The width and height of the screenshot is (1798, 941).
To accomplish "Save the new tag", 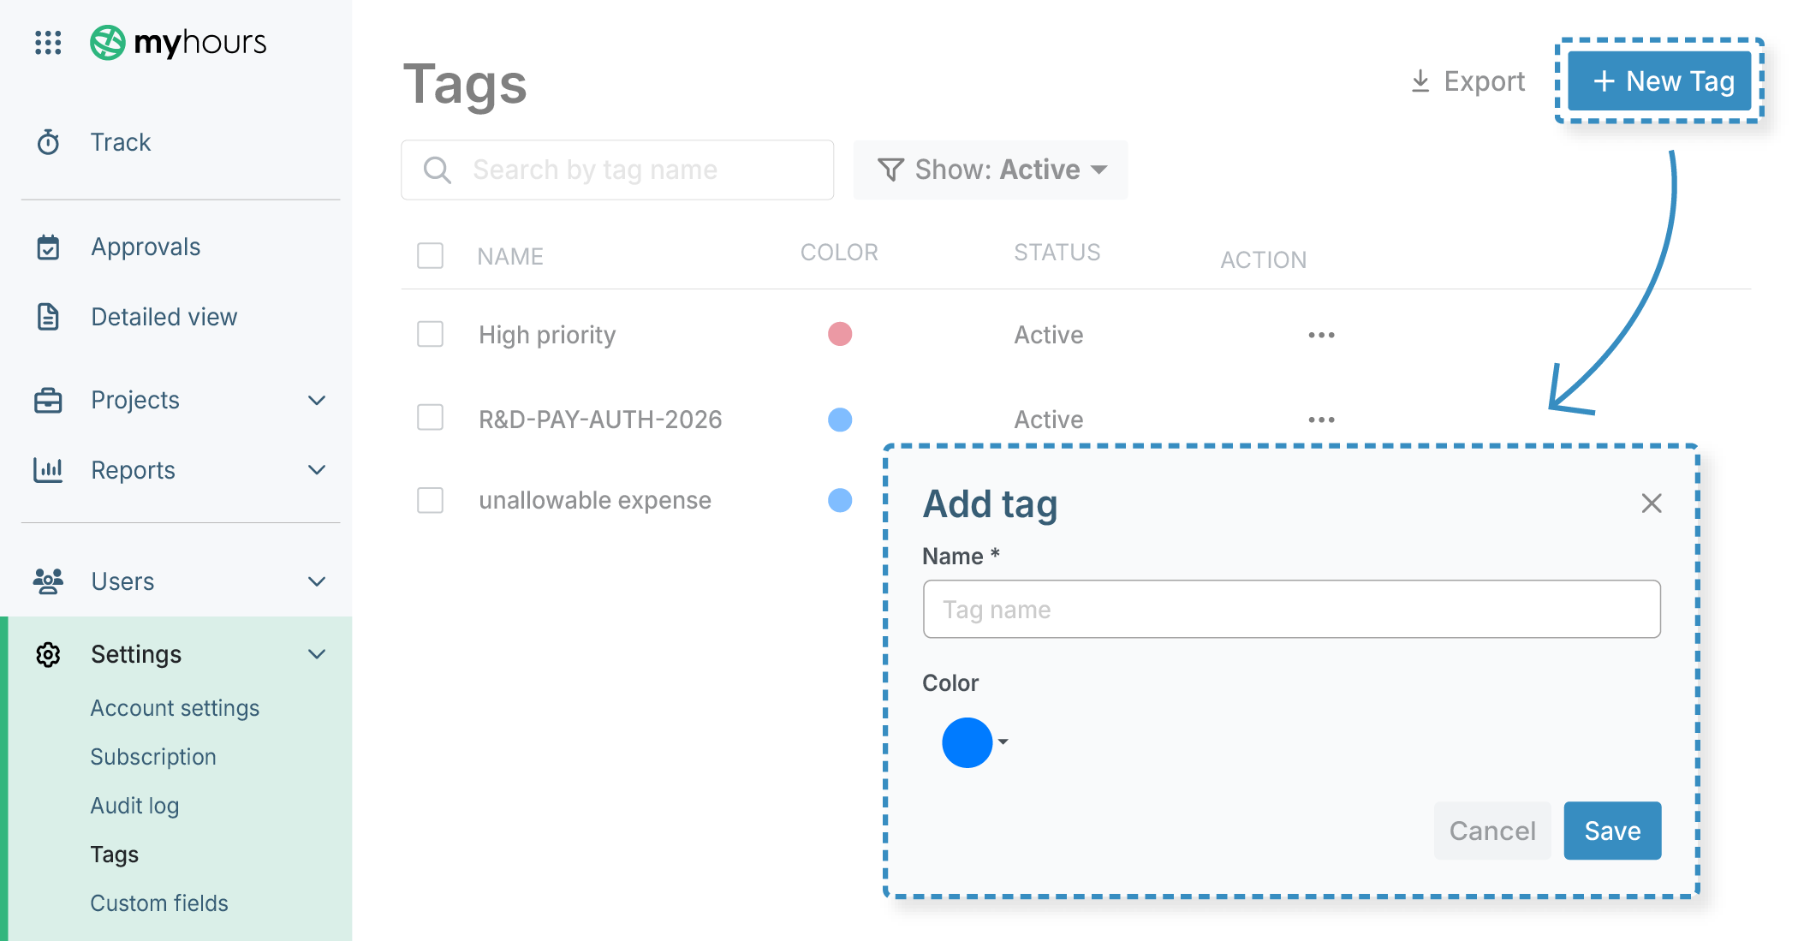I will click(x=1611, y=831).
